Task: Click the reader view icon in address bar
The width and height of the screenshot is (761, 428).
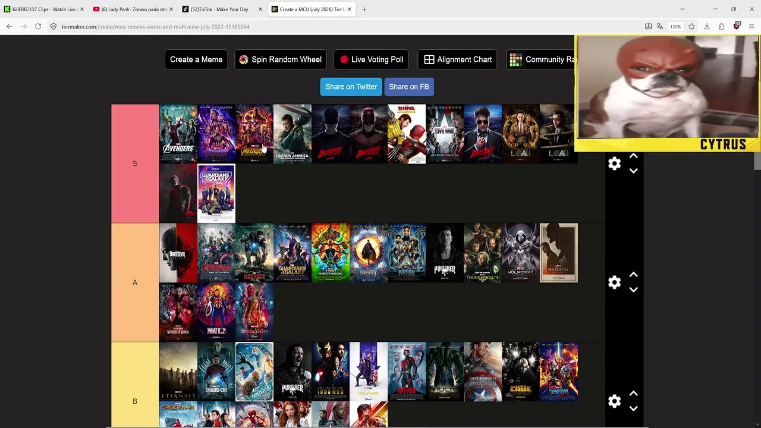Action: coord(649,26)
